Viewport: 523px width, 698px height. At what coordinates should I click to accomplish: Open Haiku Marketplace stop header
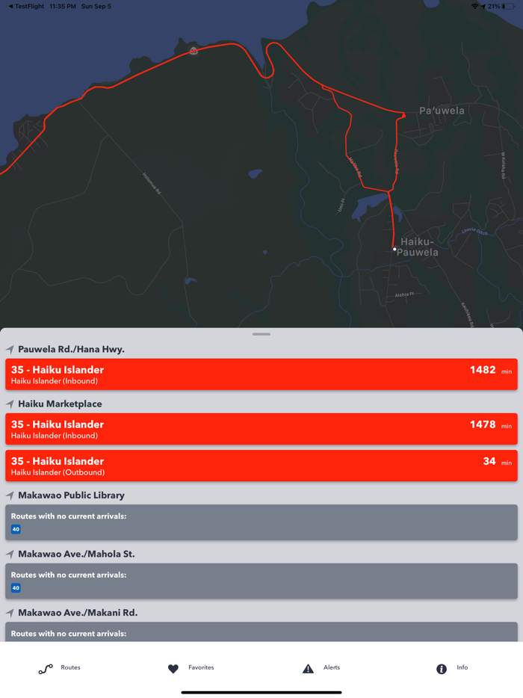click(60, 404)
